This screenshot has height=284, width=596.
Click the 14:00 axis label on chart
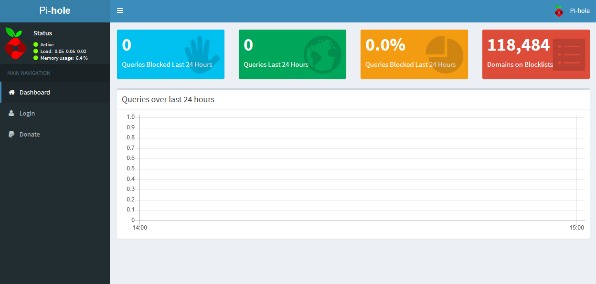[139, 228]
